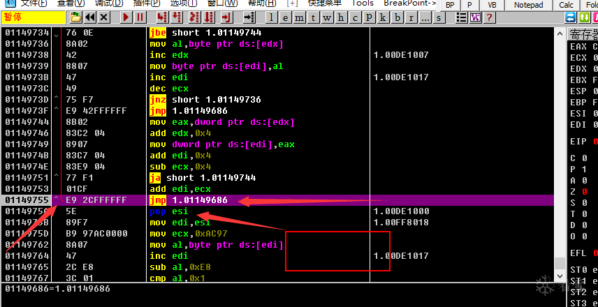
Task: Click the VB button
Action: 492,5
